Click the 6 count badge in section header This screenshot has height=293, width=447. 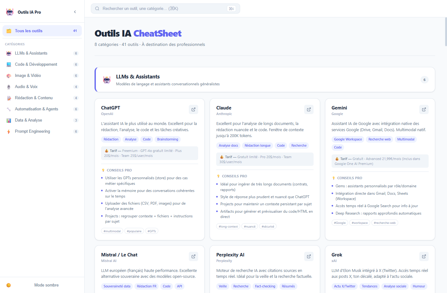[425, 80]
